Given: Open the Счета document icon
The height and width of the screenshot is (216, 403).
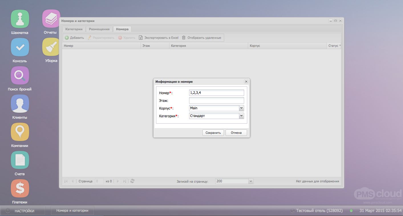Looking at the screenshot, I should [x=20, y=160].
